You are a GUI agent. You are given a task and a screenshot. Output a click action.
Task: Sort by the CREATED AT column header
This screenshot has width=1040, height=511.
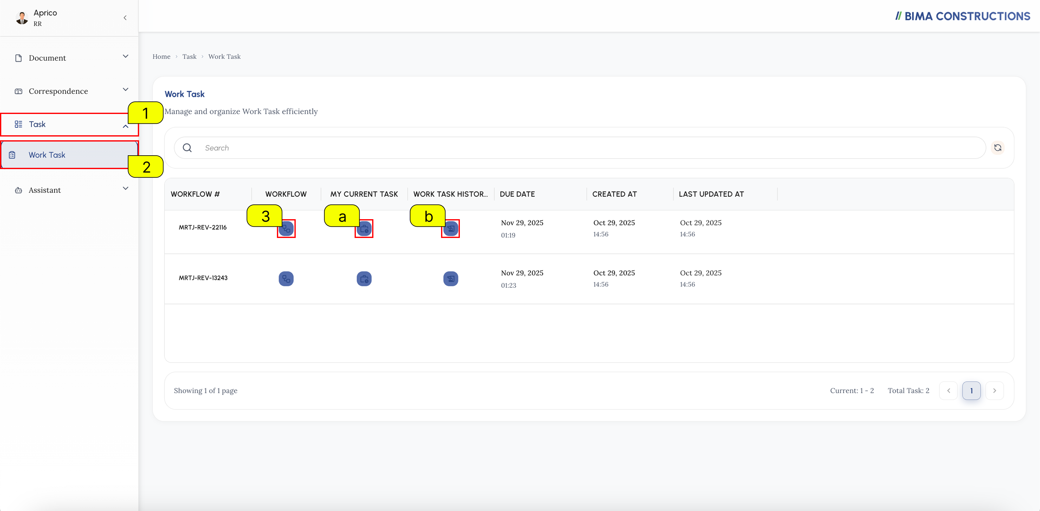pos(615,194)
